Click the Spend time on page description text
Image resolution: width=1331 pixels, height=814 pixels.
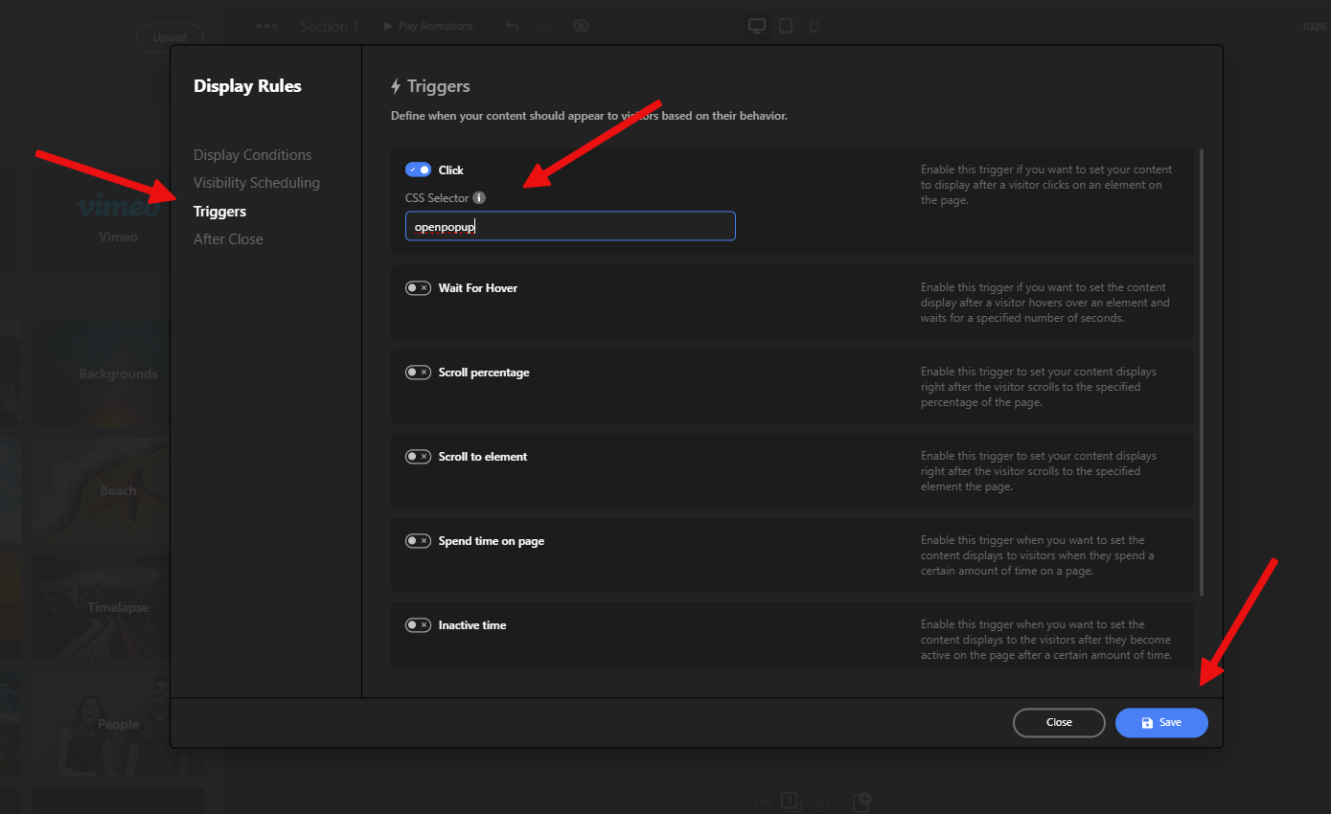tap(1038, 555)
